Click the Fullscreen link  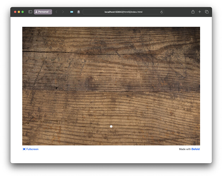(x=30, y=149)
